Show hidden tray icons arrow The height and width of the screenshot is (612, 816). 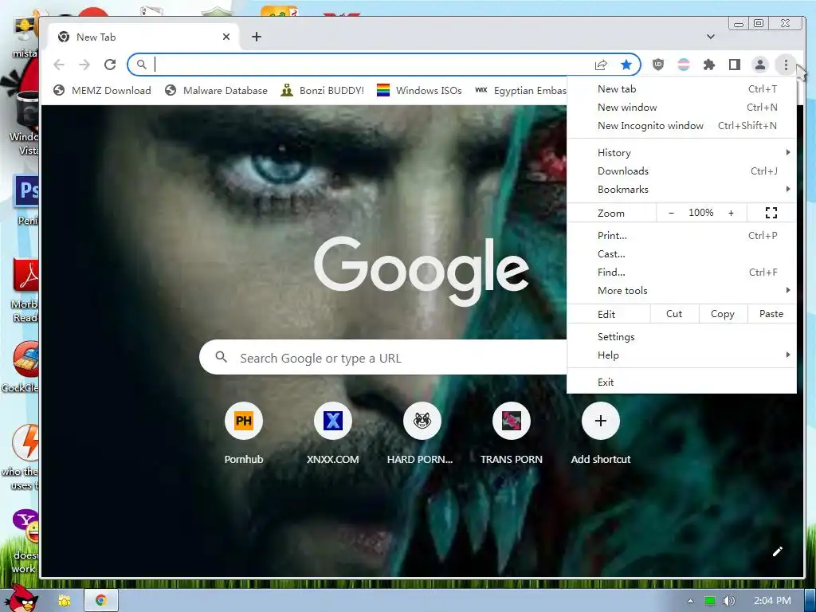point(691,601)
